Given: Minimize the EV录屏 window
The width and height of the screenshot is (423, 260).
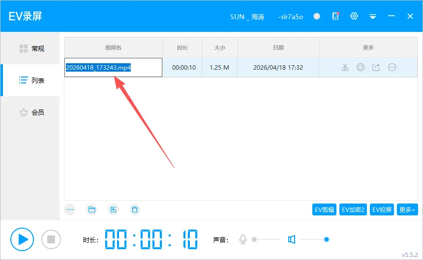Looking at the screenshot, I should [x=392, y=16].
